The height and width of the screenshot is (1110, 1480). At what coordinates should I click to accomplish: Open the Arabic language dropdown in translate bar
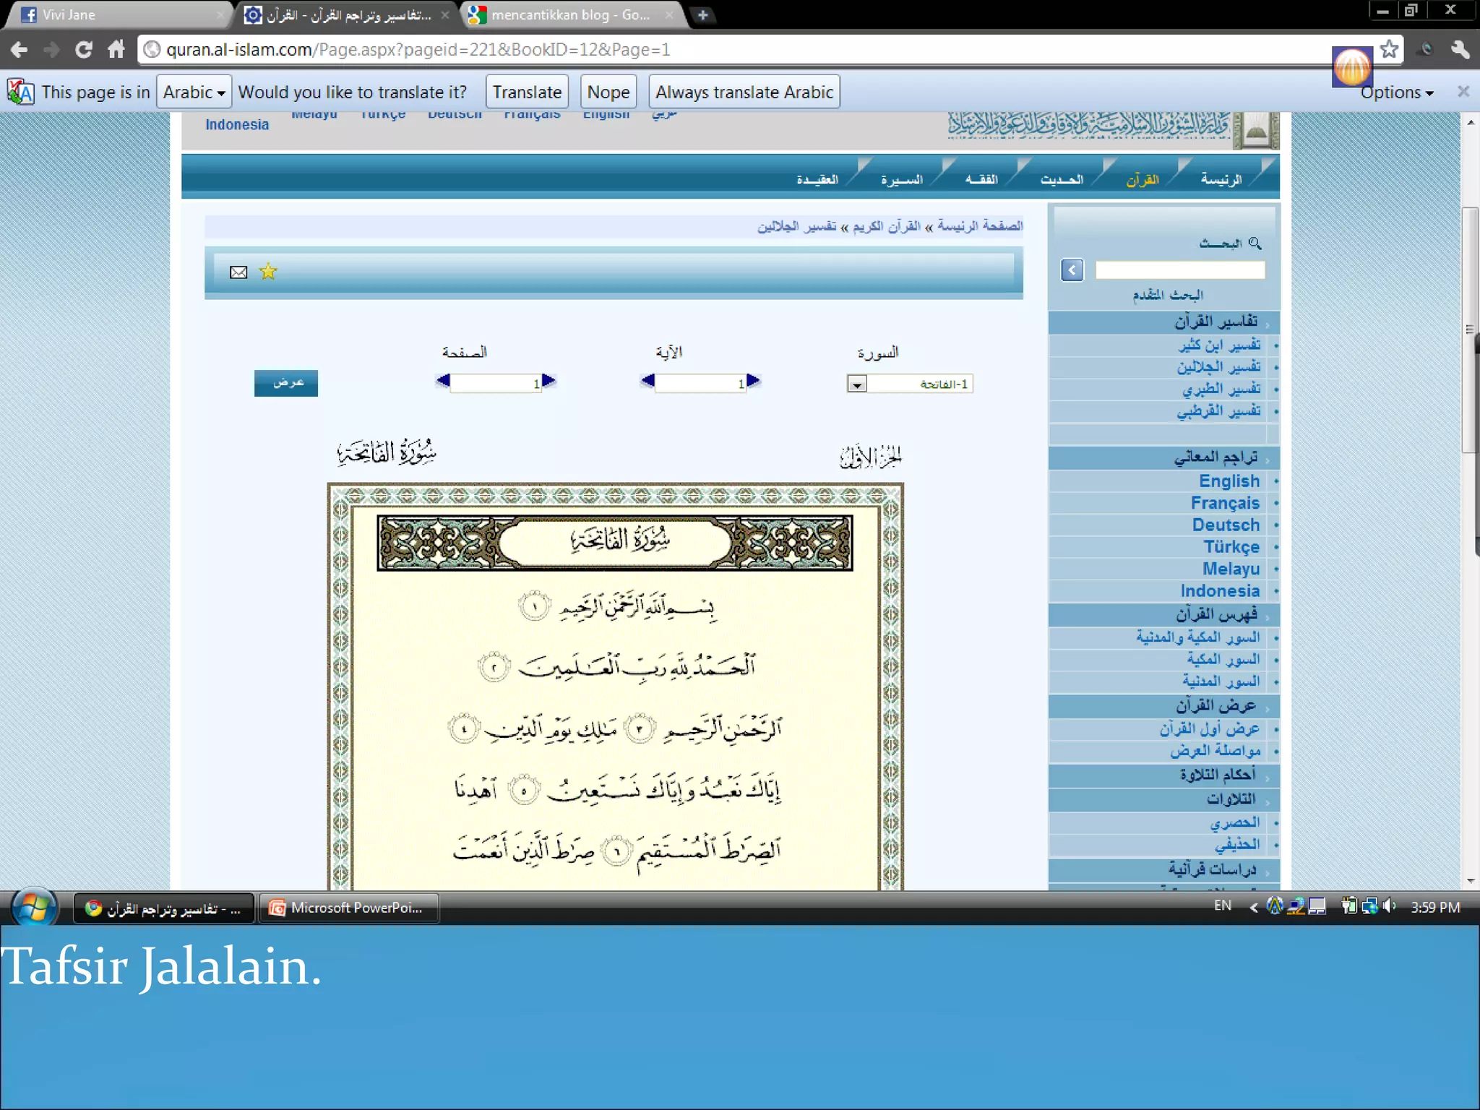coord(194,92)
